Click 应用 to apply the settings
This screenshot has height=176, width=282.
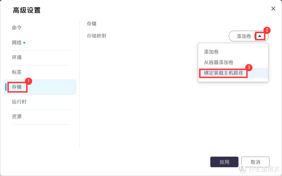[x=224, y=162]
